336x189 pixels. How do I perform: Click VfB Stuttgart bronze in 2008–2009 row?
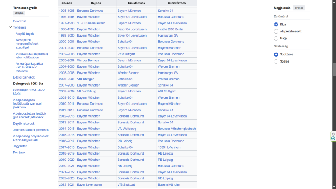(166, 91)
